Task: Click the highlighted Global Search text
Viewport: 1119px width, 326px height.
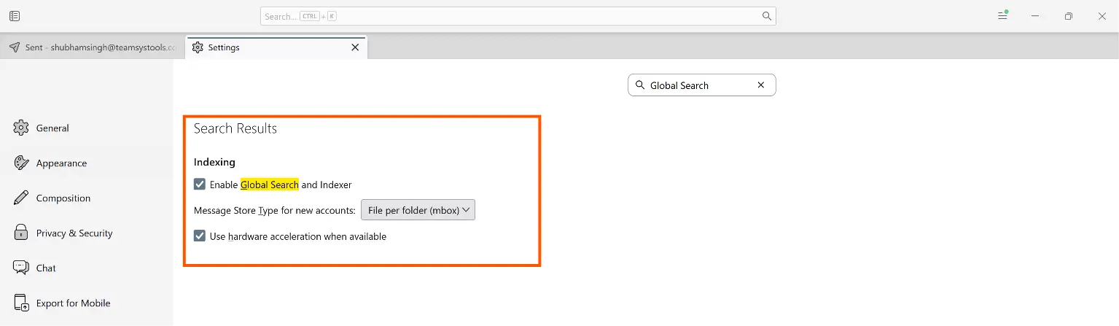Action: (270, 185)
